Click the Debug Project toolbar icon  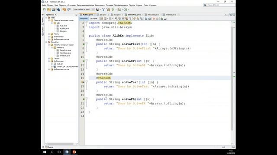[119, 9]
